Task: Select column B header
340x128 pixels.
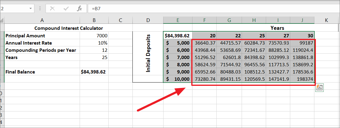Action: click(94, 20)
